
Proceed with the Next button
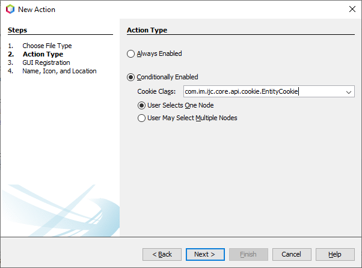204,254
